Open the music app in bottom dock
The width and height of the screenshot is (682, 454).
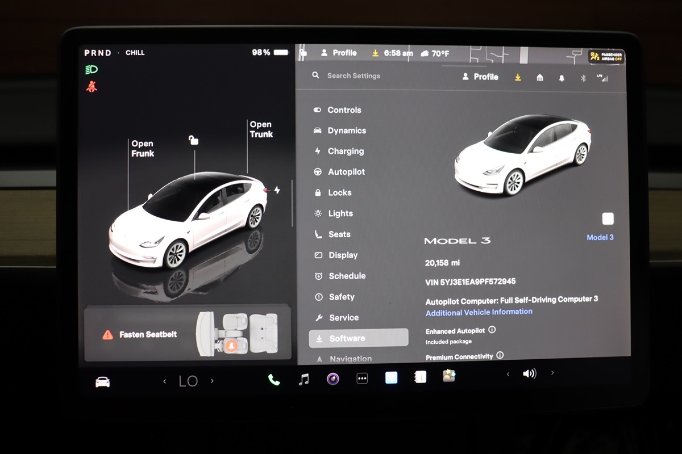[x=304, y=379]
